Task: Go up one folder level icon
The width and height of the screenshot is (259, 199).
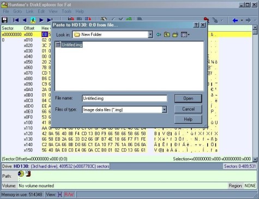Action: 167,34
